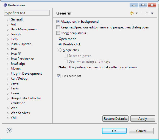Check Keep next/previous editor dialog open

(58, 27)
